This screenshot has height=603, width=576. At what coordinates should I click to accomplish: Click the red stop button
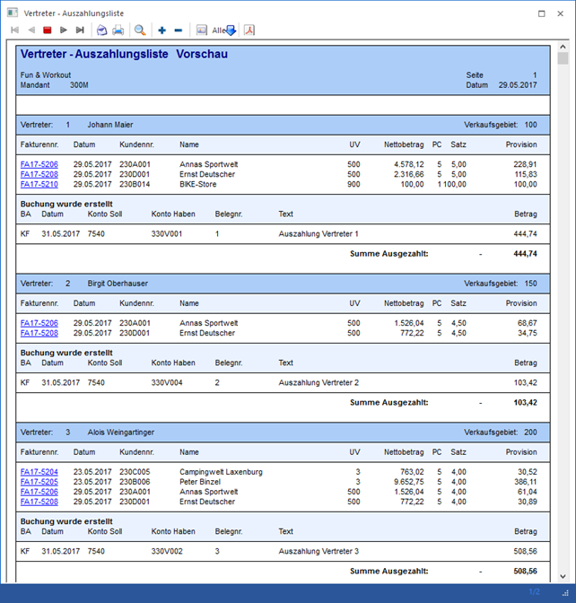(x=48, y=31)
